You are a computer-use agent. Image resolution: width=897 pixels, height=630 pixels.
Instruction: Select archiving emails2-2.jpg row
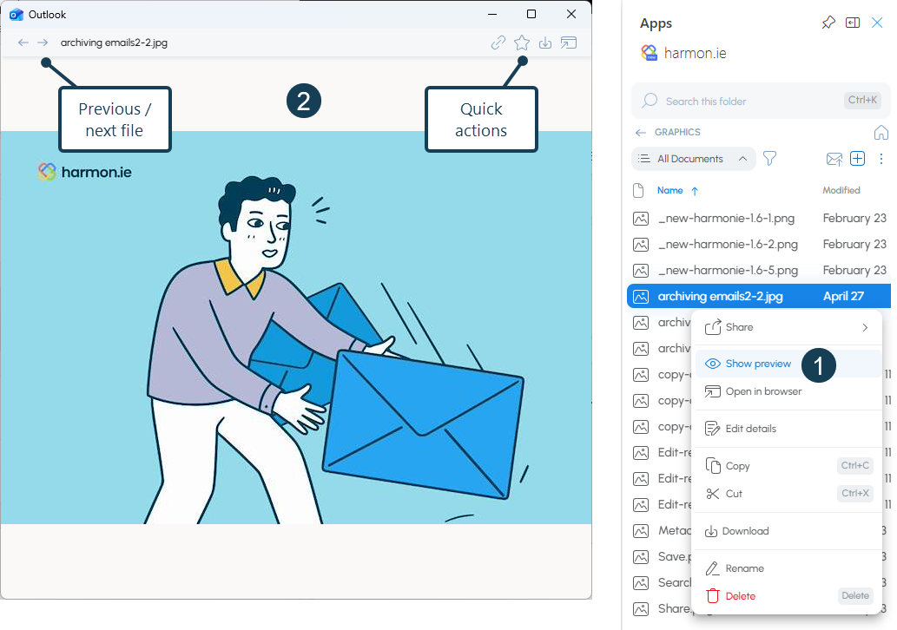point(760,296)
